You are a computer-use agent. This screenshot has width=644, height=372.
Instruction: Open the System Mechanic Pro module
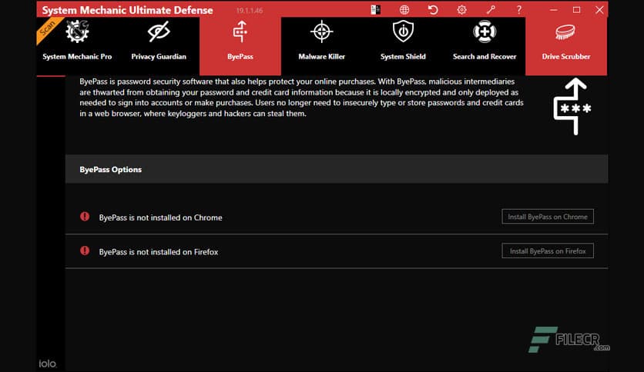77,46
